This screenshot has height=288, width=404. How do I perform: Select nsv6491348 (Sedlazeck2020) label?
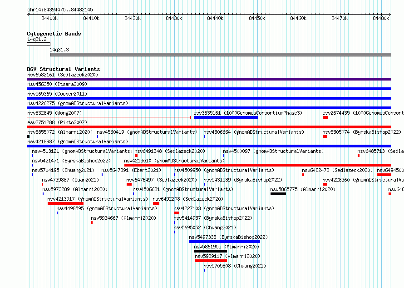coord(170,151)
